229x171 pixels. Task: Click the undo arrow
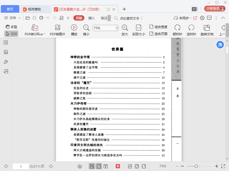click(48, 18)
